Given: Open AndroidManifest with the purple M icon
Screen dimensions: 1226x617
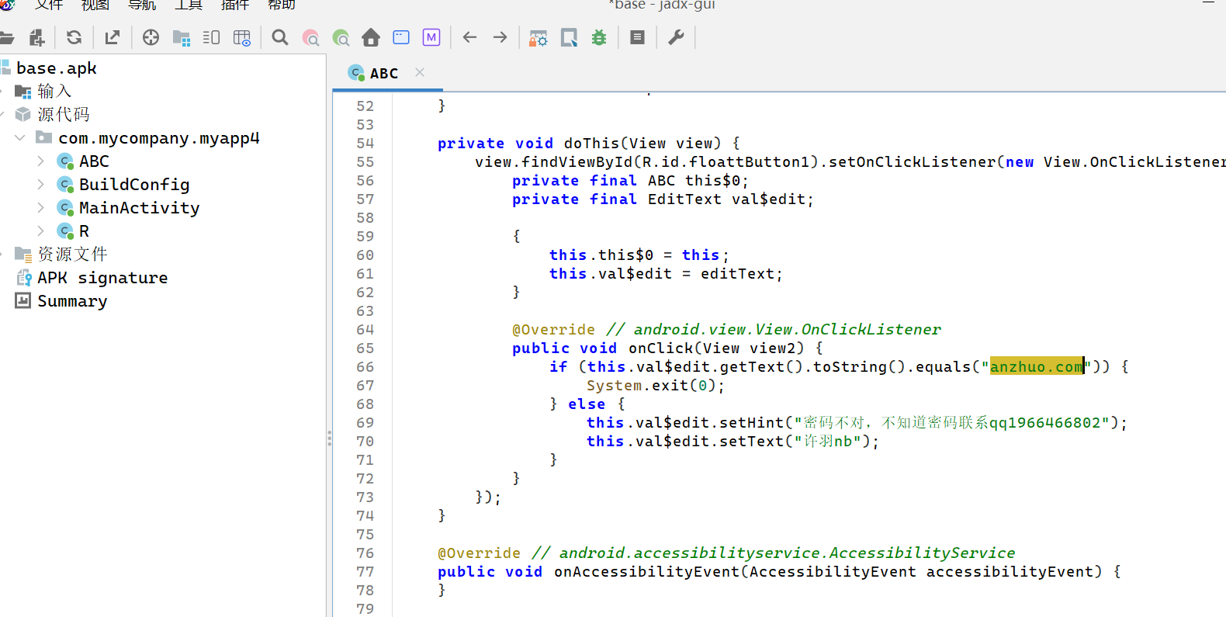Looking at the screenshot, I should point(431,37).
